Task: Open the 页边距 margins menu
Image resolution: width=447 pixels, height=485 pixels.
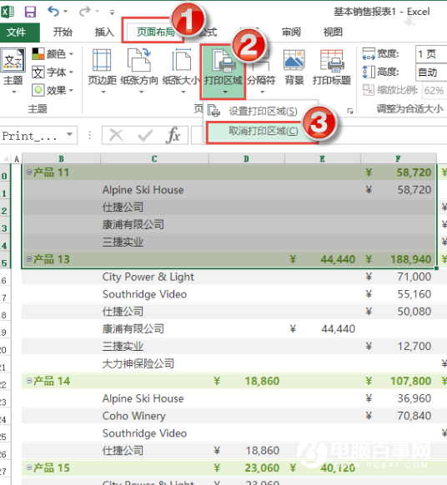Action: 102,71
